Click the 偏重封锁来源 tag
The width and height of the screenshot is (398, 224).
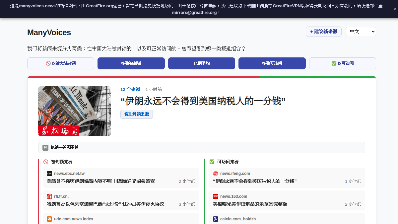[x=137, y=114]
